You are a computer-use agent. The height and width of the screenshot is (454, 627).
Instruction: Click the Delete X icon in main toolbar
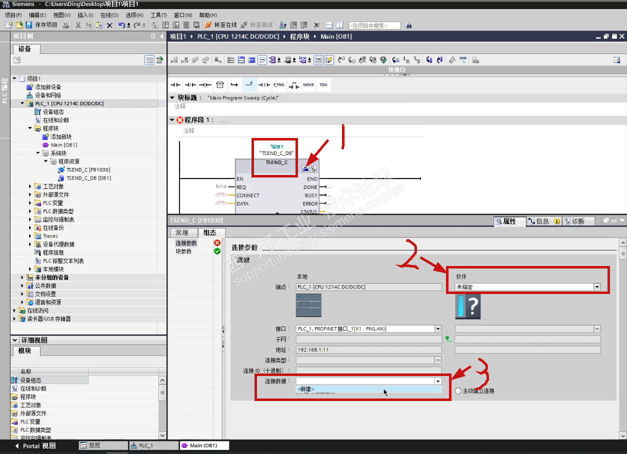pyautogui.click(x=109, y=25)
